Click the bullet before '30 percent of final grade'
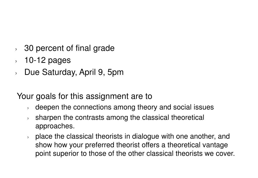 click(x=16, y=49)
